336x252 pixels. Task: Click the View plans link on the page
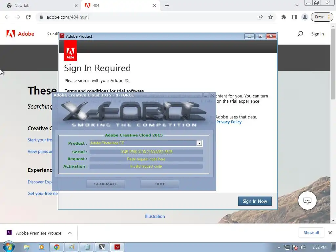click(40, 152)
